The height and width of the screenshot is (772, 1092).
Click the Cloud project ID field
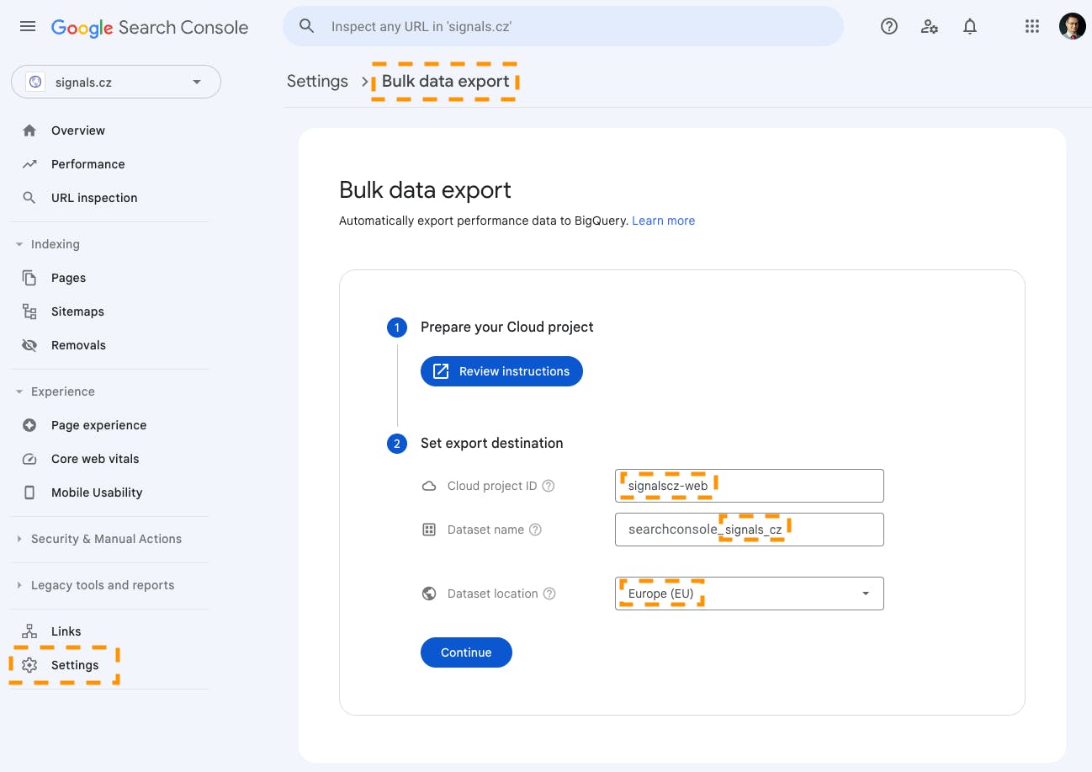750,486
